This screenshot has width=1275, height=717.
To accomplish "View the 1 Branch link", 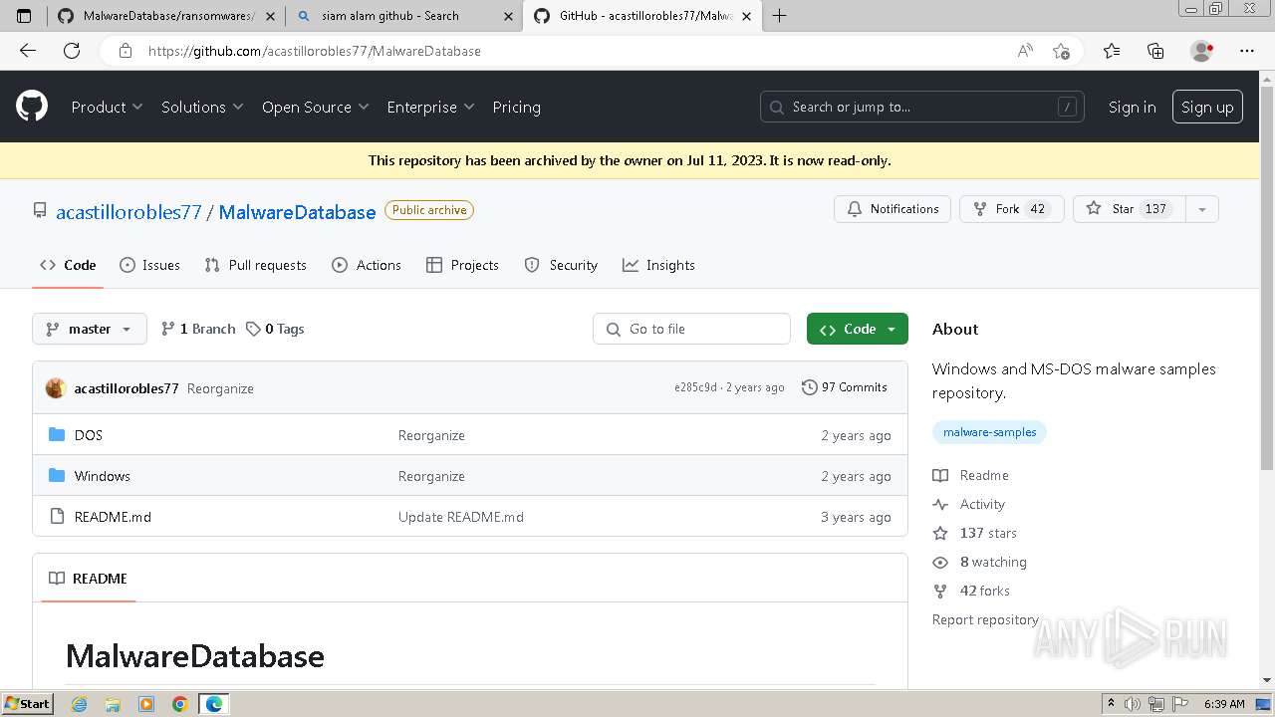I will tap(198, 329).
